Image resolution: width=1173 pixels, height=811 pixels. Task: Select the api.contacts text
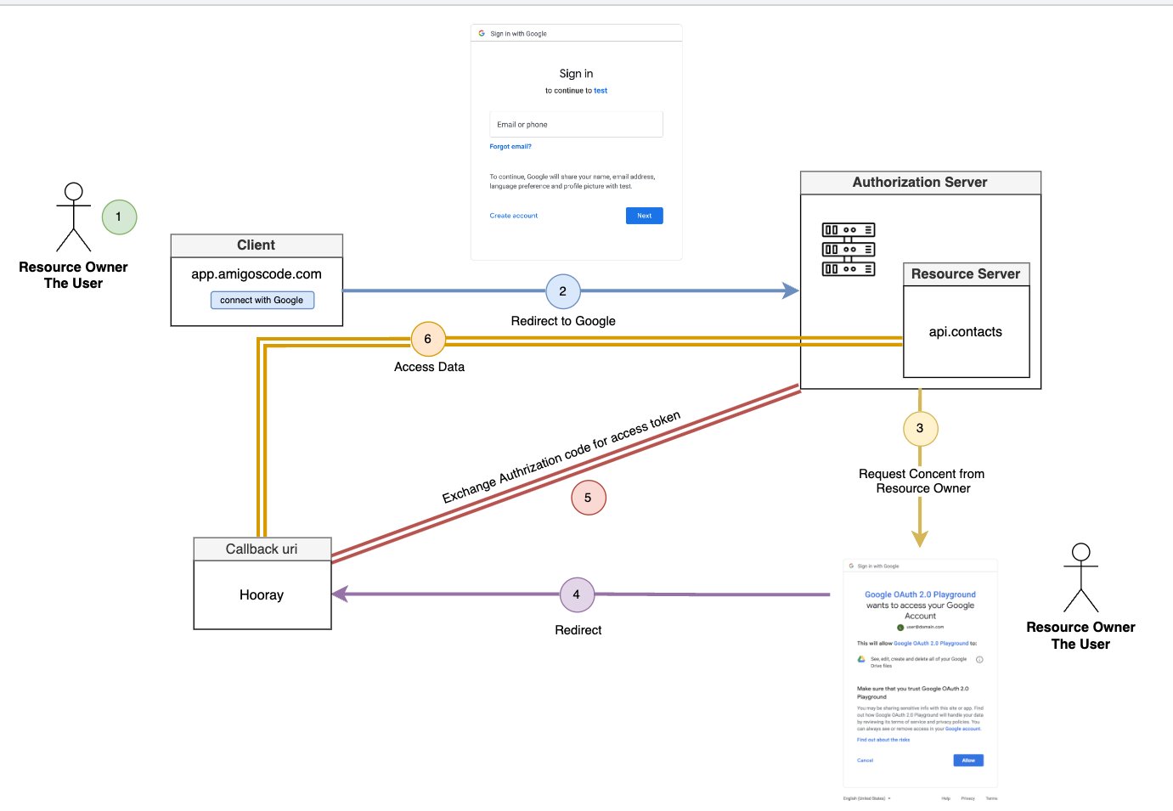[966, 332]
